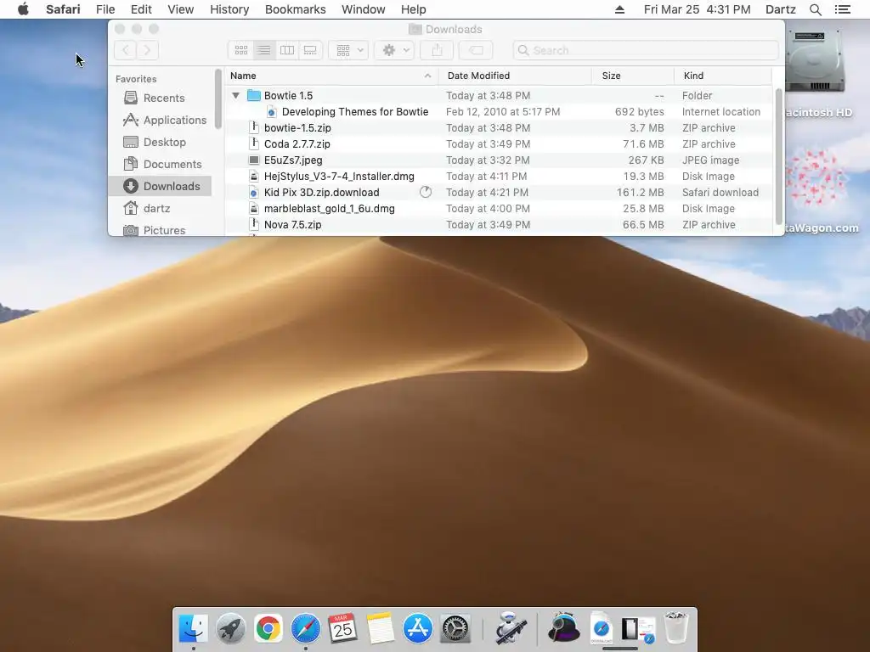Open System Preferences from the Dock

point(455,628)
